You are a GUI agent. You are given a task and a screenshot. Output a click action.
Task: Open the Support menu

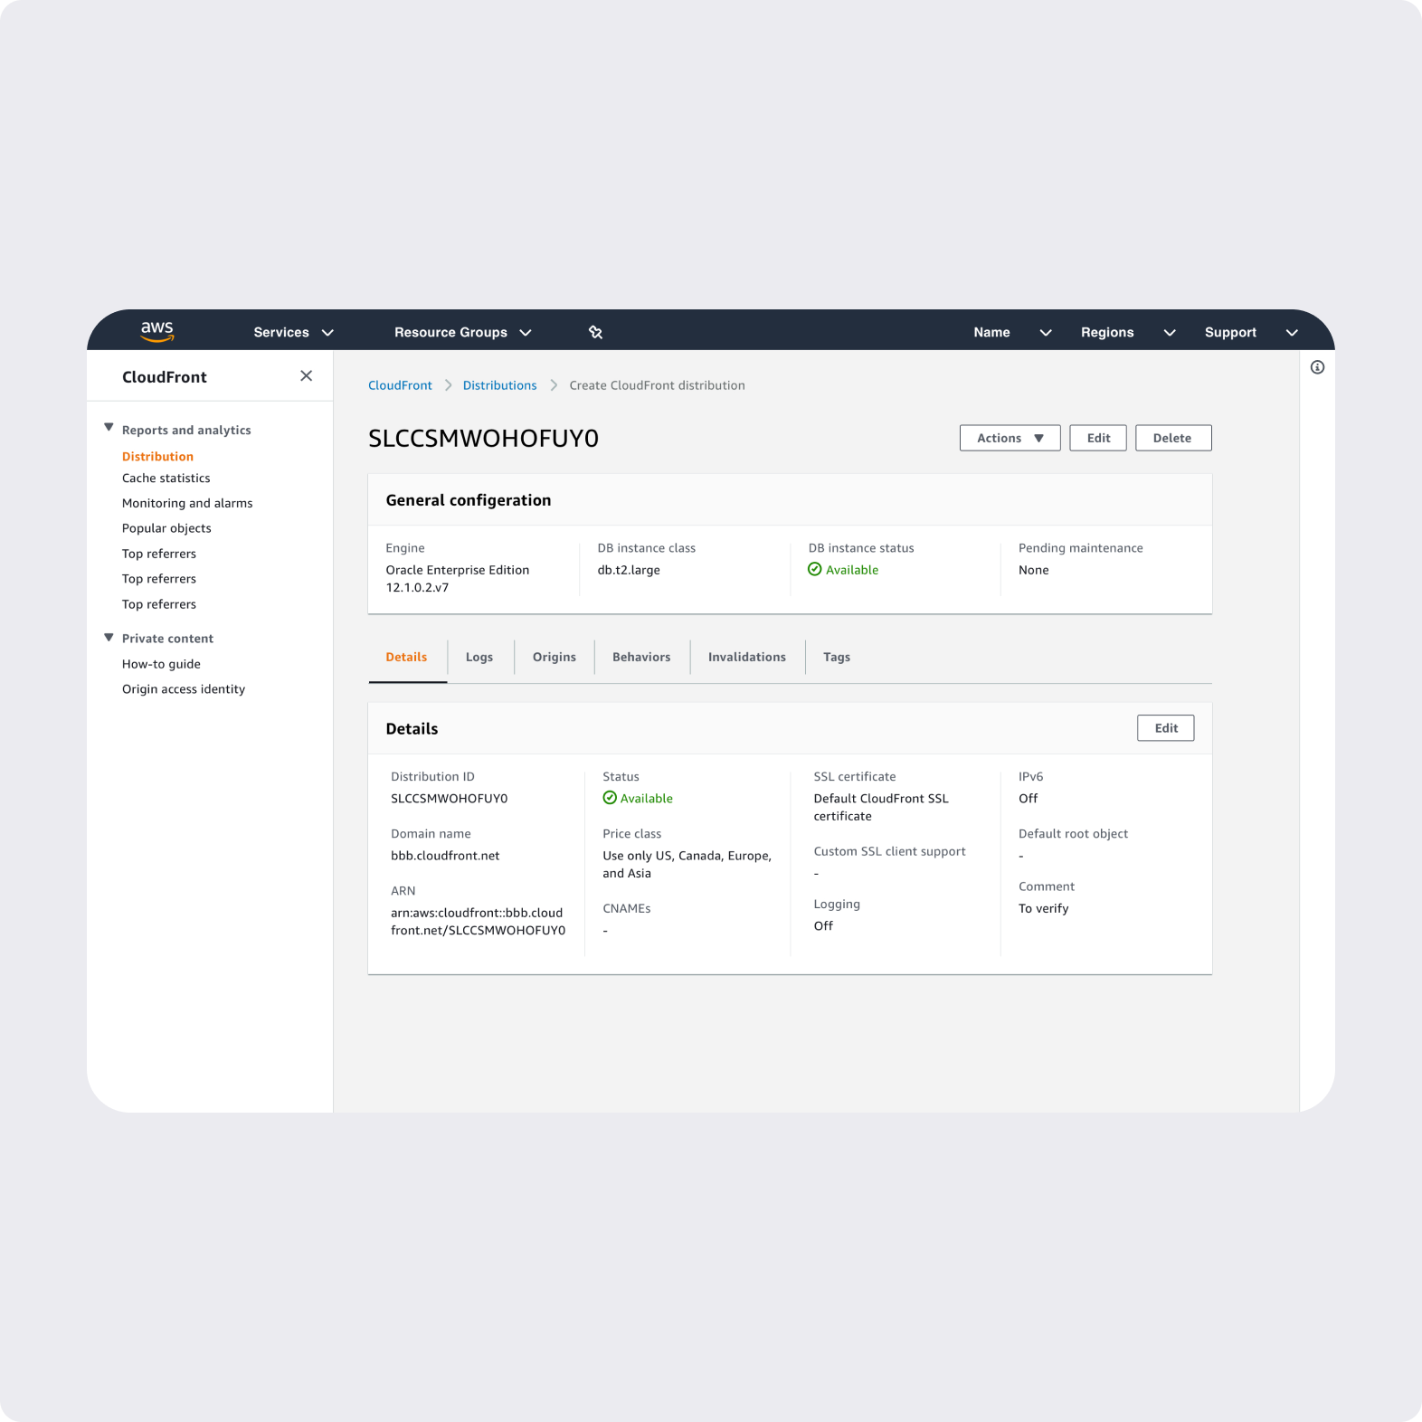click(1250, 332)
